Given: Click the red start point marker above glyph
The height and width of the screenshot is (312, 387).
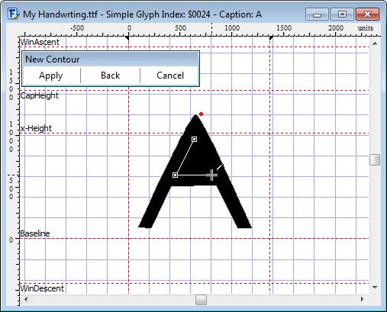Looking at the screenshot, I should pos(201,114).
